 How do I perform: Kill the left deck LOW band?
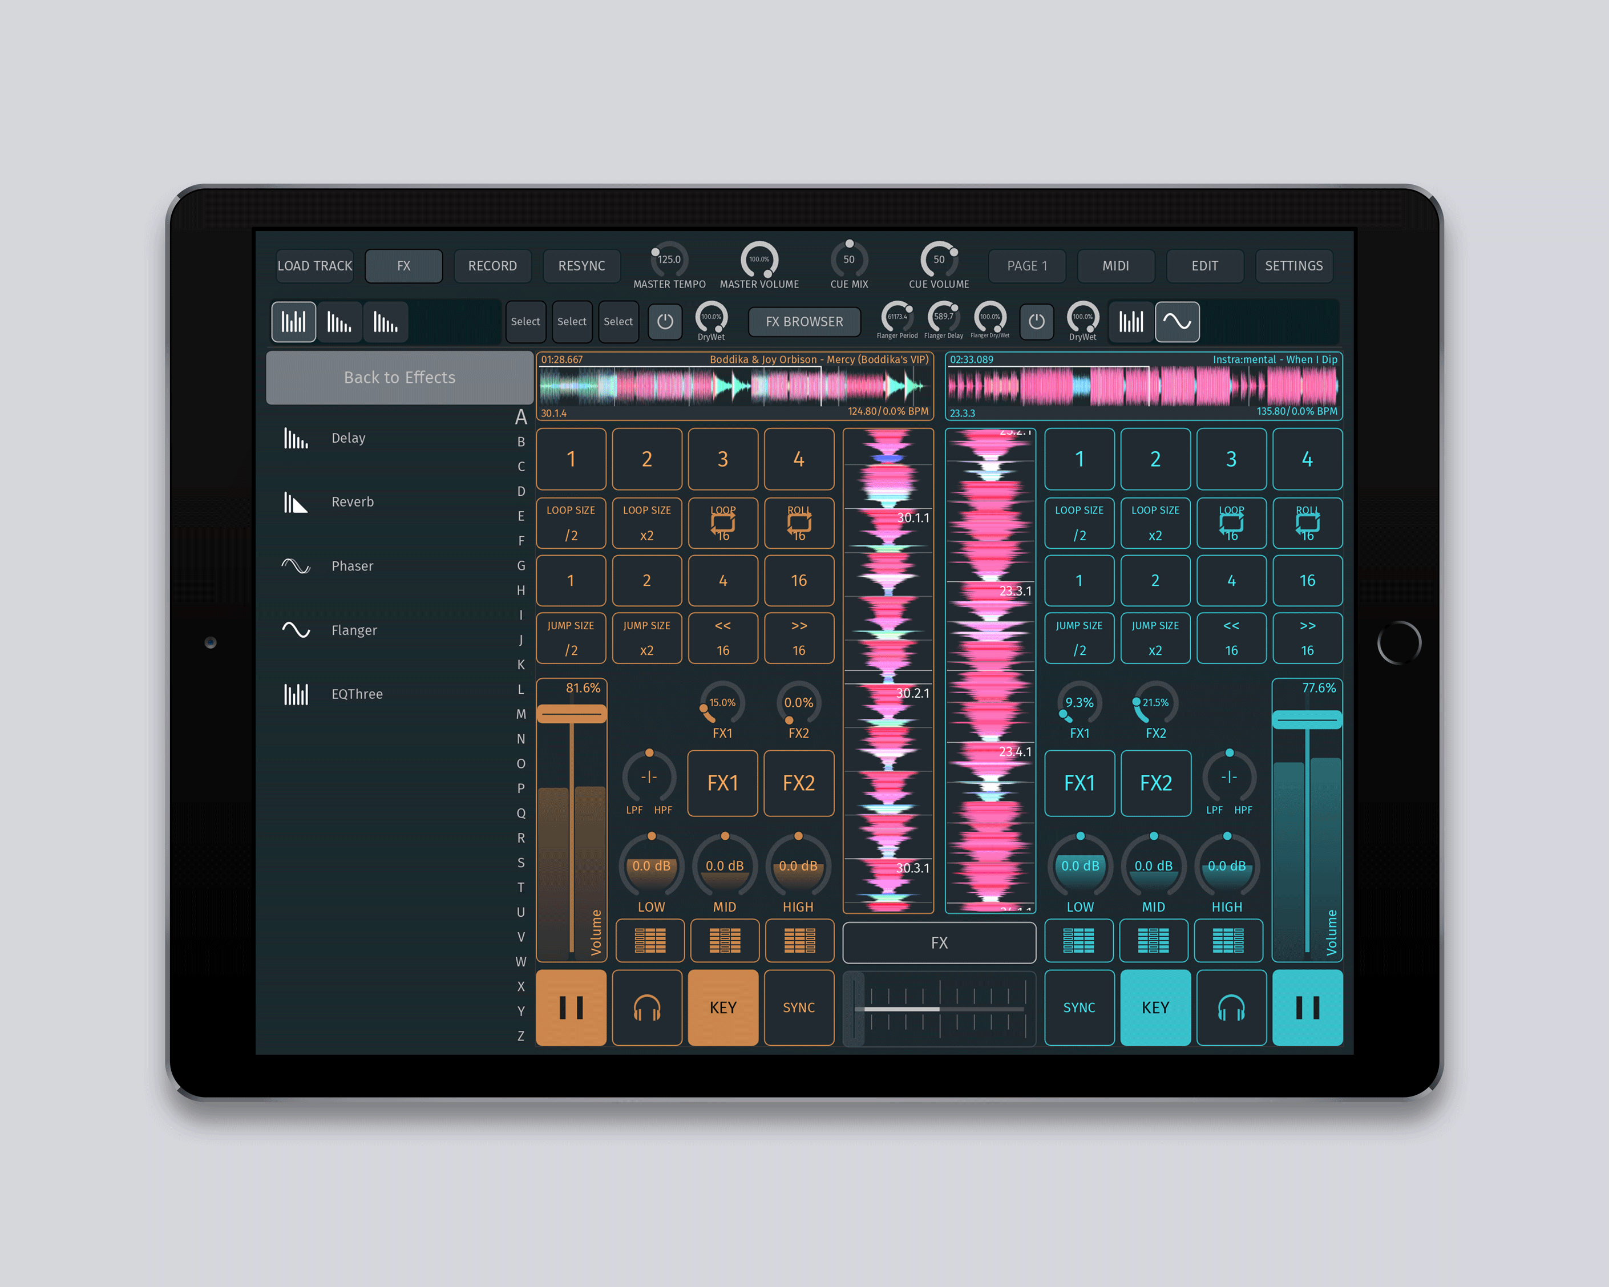coord(650,941)
